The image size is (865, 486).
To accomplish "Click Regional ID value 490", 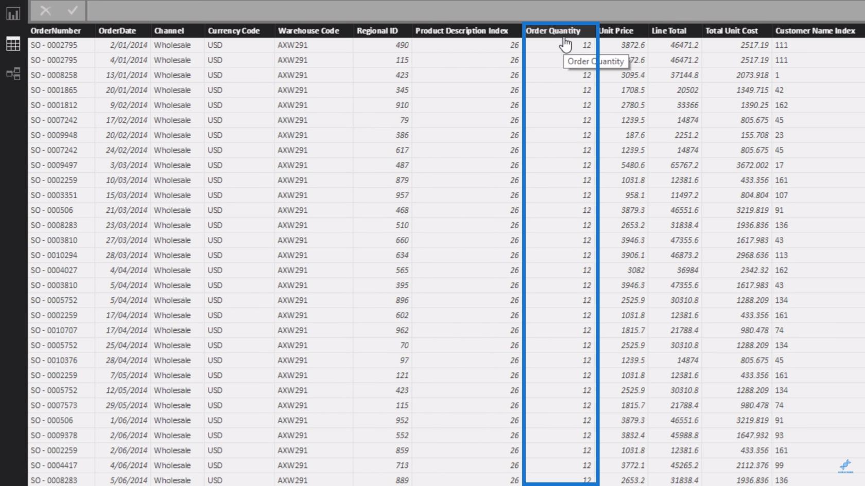I will click(x=402, y=45).
